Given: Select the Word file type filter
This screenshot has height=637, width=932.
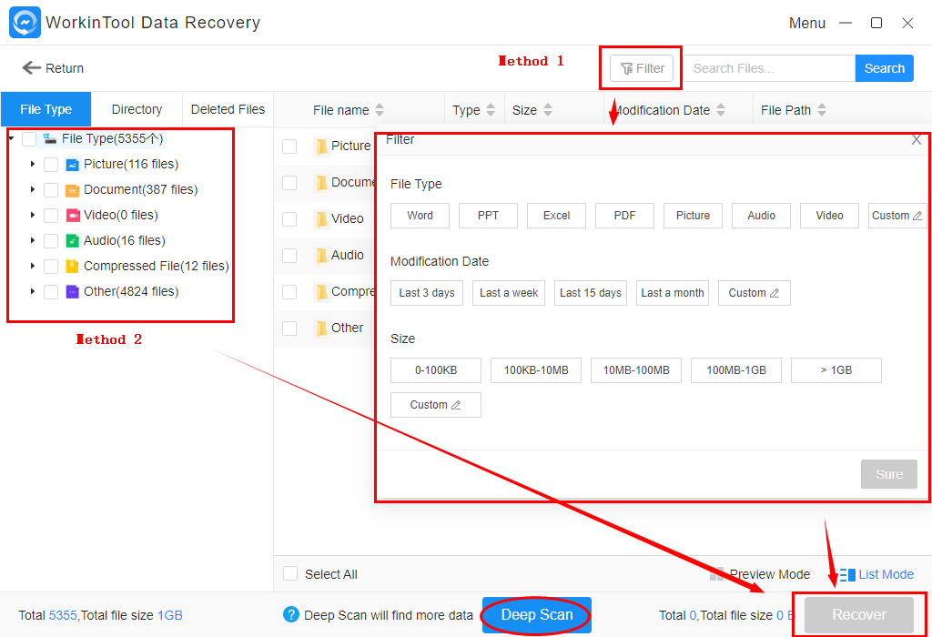Looking at the screenshot, I should [x=420, y=216].
